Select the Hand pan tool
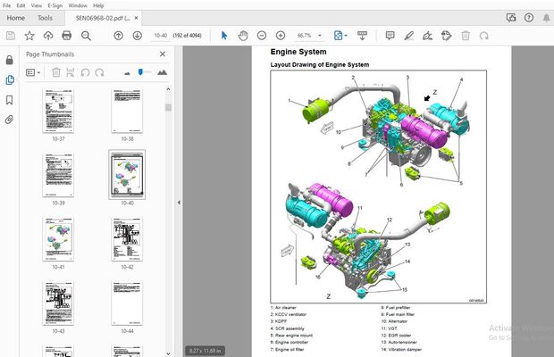The height and width of the screenshot is (357, 554). coord(242,35)
